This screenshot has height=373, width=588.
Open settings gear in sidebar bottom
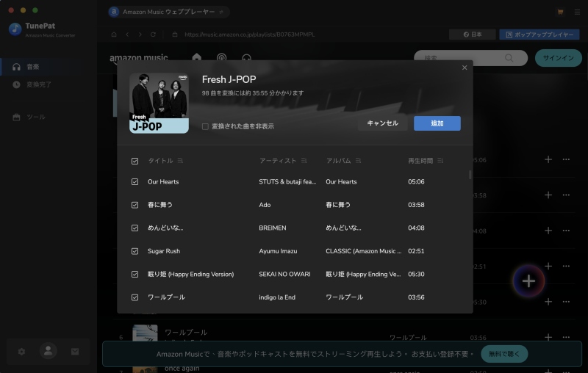click(22, 352)
